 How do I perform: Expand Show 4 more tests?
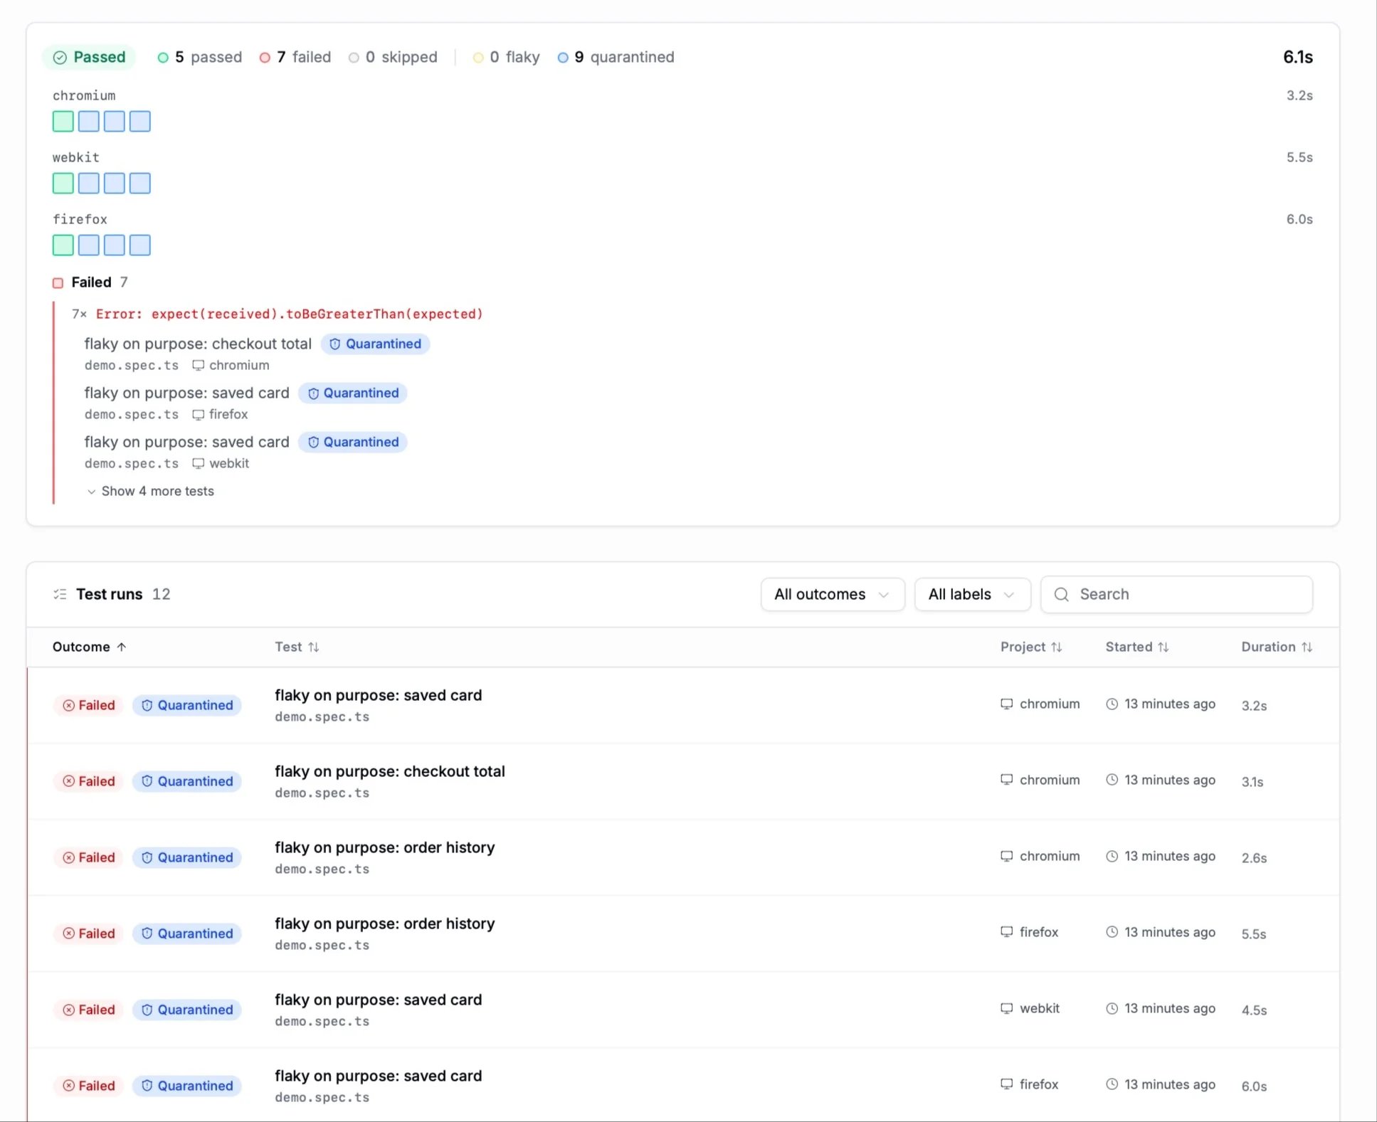pos(151,491)
